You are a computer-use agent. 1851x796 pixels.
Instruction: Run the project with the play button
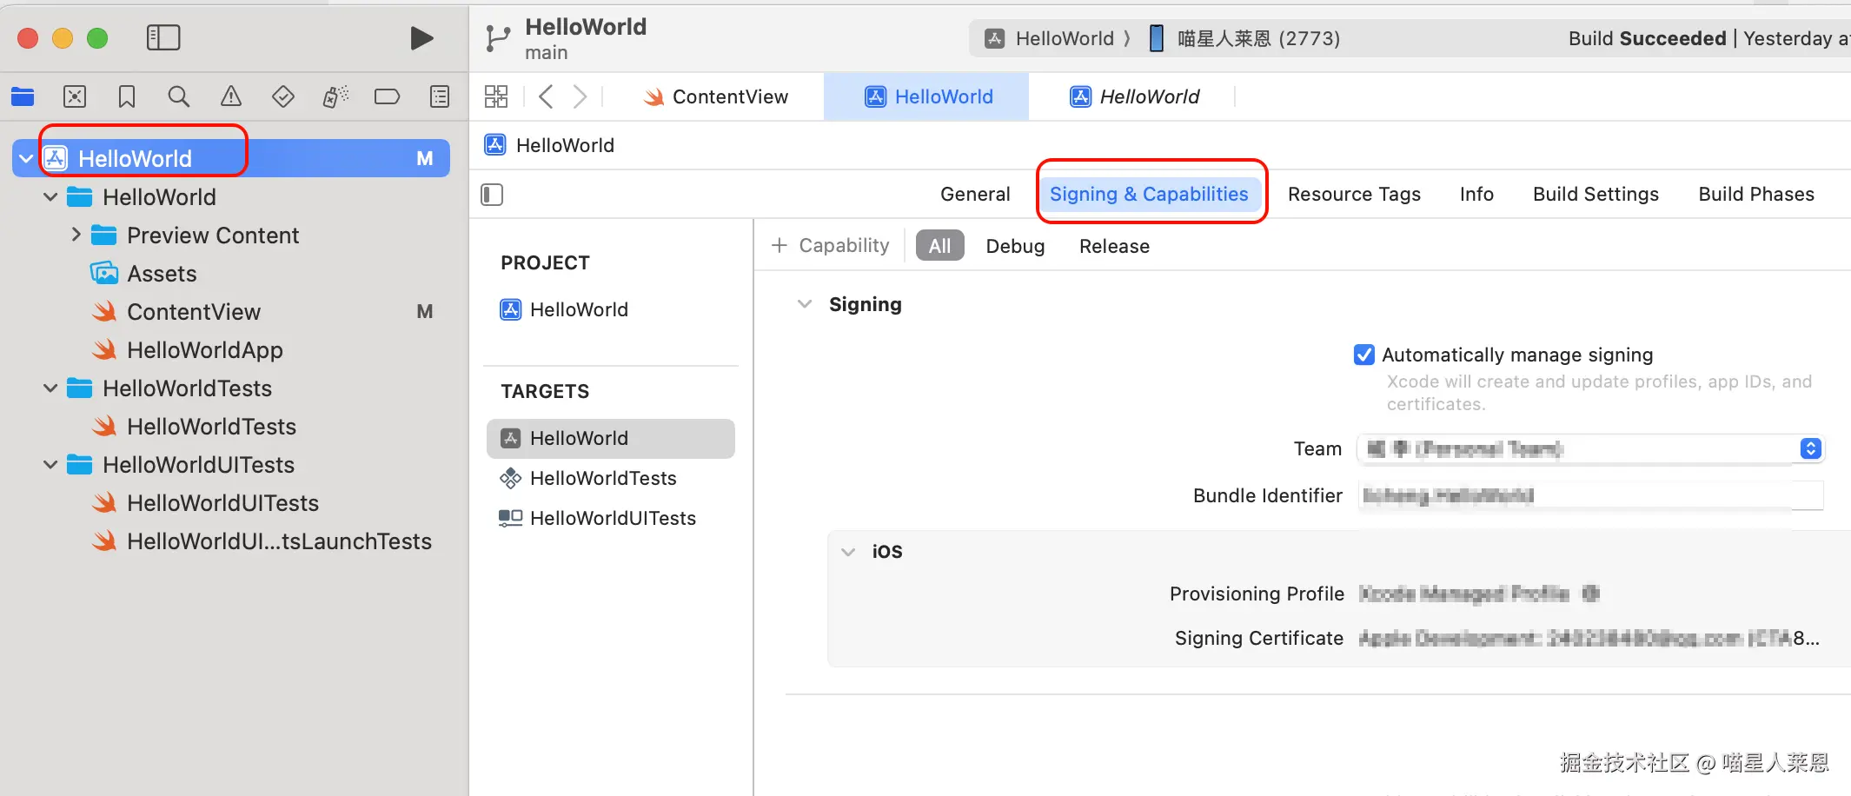tap(421, 38)
